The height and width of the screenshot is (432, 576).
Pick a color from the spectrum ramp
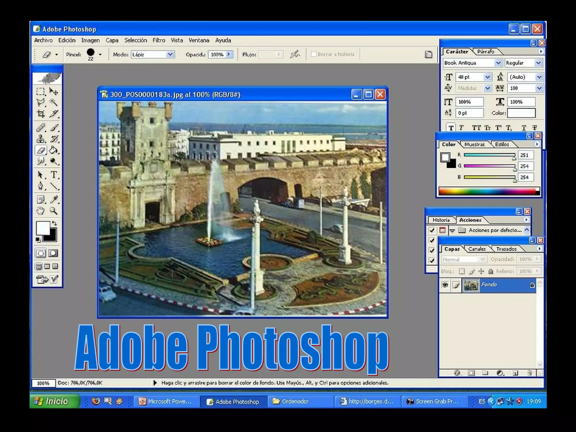pos(489,191)
